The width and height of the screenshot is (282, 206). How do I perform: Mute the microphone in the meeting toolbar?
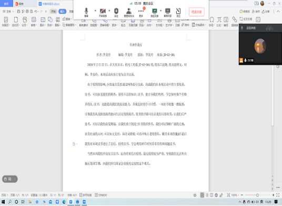coord(86,12)
